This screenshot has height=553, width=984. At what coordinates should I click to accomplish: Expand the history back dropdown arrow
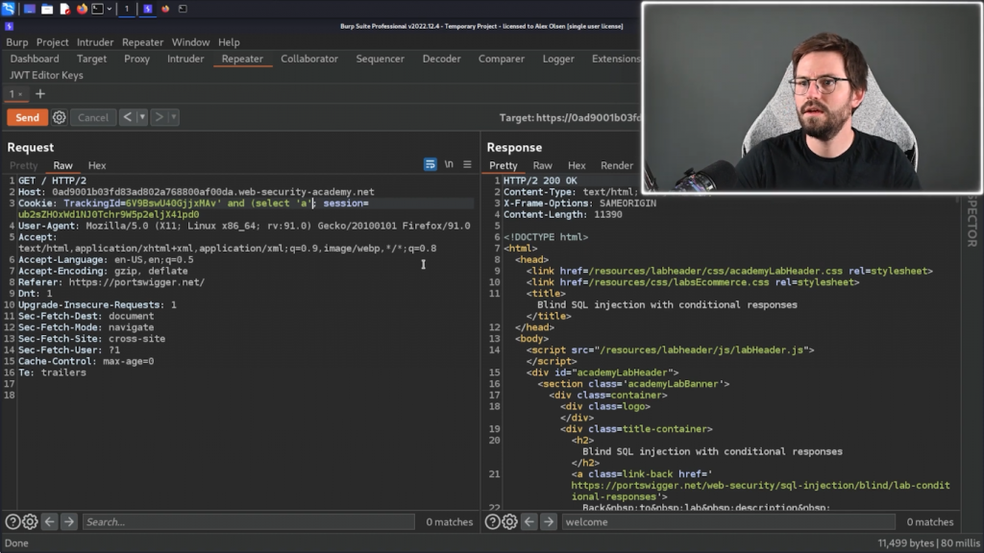[142, 117]
